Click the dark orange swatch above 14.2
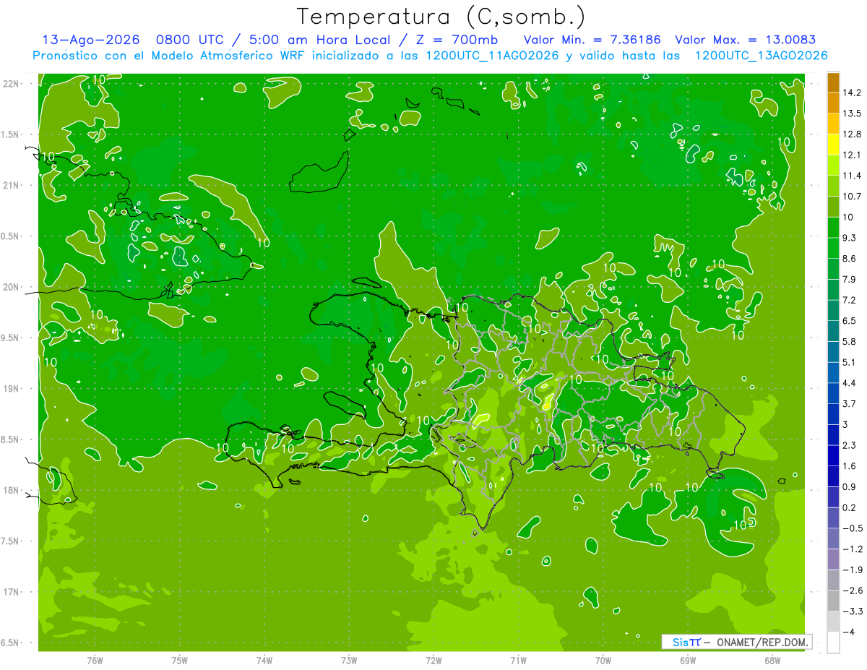This screenshot has width=867, height=670. 833,82
